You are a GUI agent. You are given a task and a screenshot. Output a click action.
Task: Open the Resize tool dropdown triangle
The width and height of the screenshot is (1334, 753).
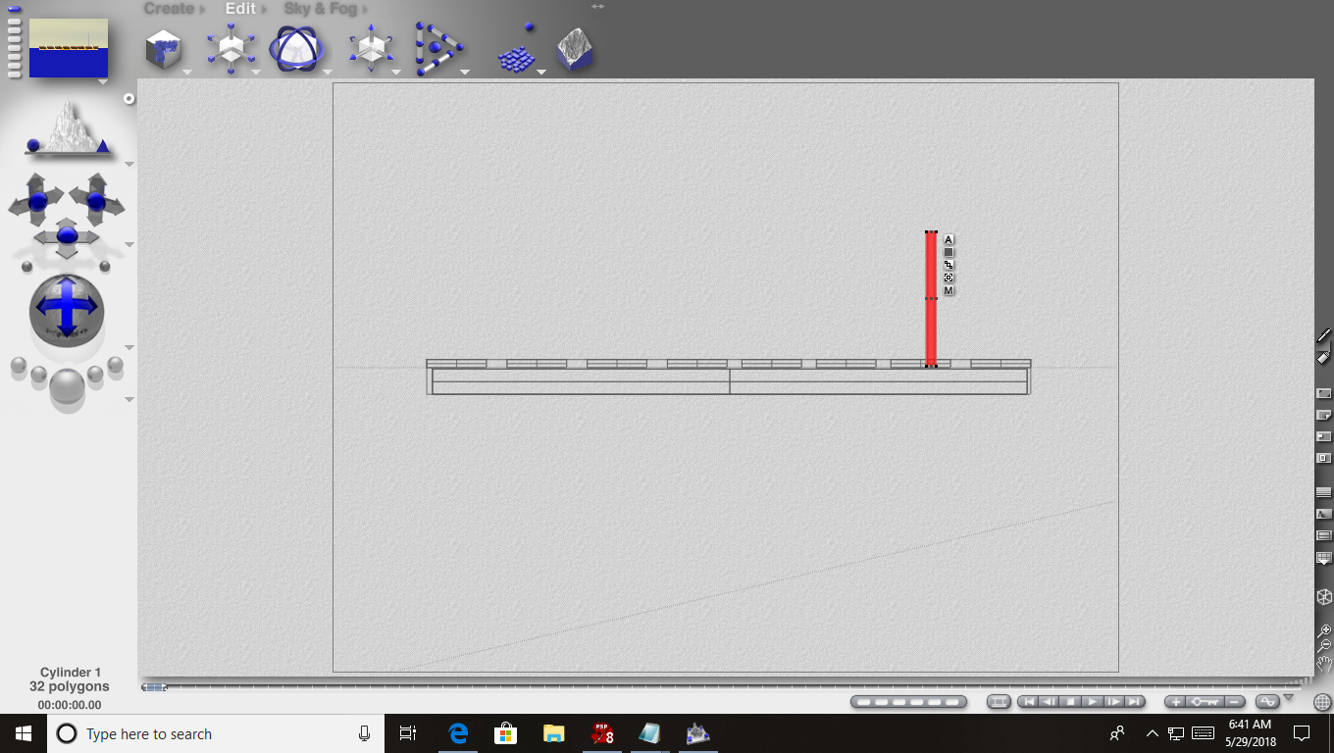coord(255,72)
